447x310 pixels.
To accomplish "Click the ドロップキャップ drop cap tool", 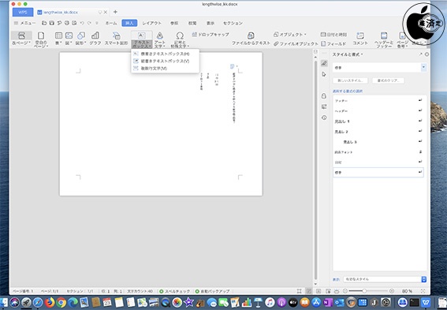I will pos(210,35).
